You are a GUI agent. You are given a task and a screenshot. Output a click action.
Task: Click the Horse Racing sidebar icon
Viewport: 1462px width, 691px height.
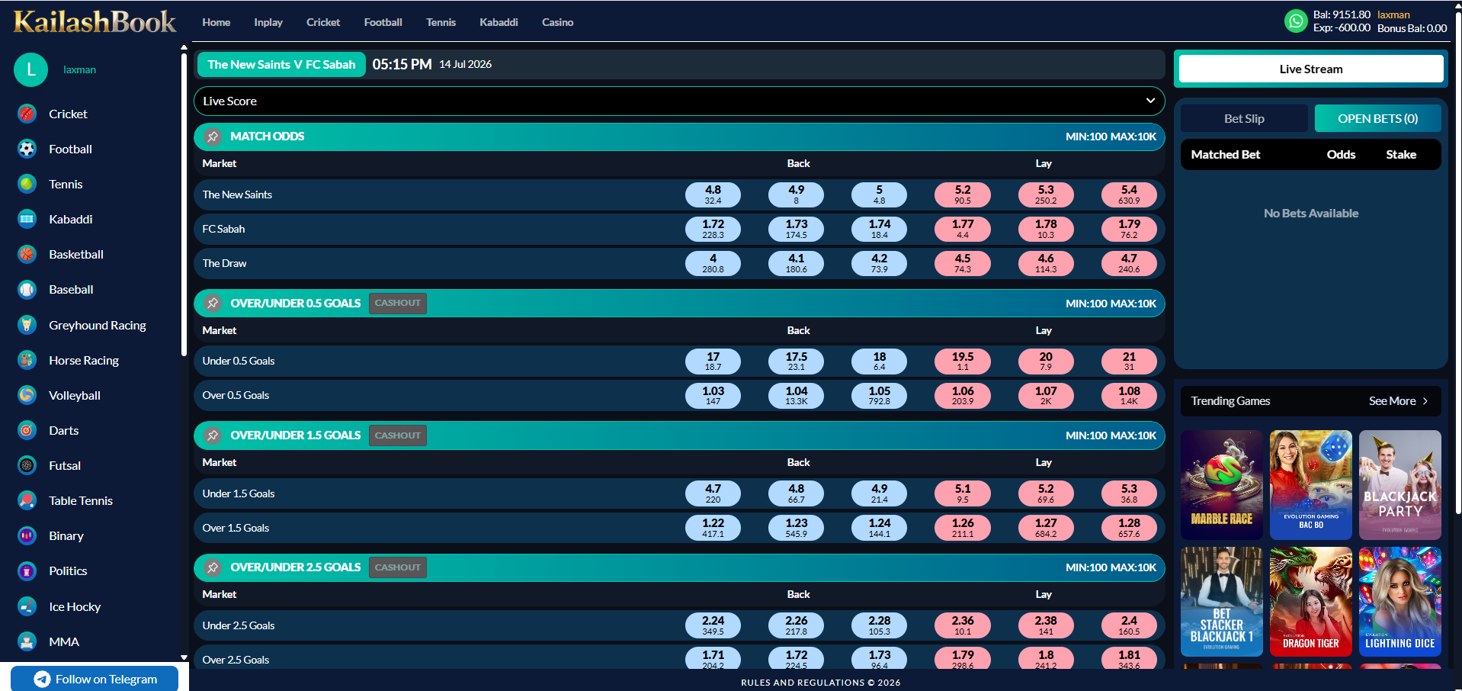click(27, 360)
